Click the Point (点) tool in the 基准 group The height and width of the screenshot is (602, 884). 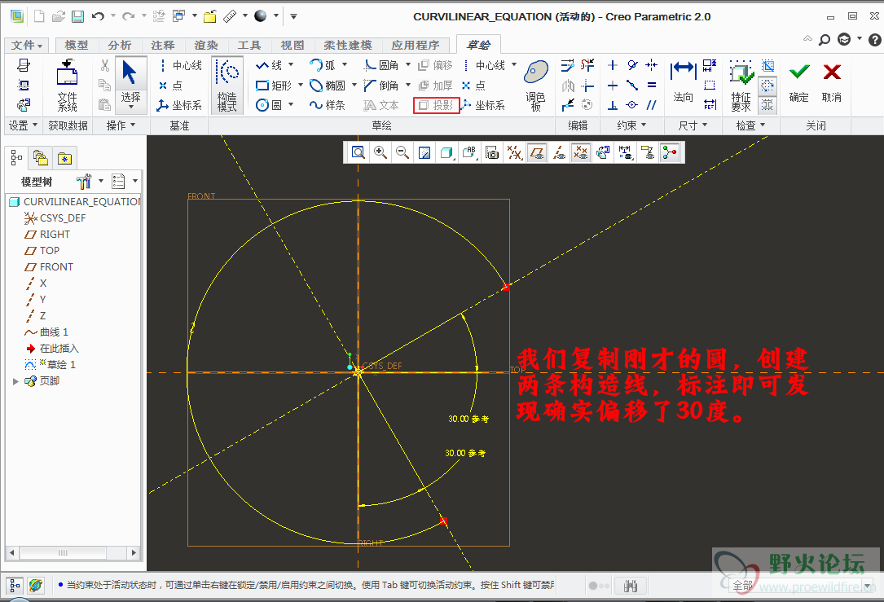(x=169, y=86)
